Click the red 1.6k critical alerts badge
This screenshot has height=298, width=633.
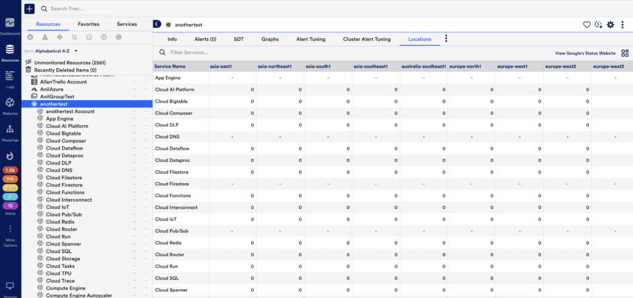click(x=10, y=171)
